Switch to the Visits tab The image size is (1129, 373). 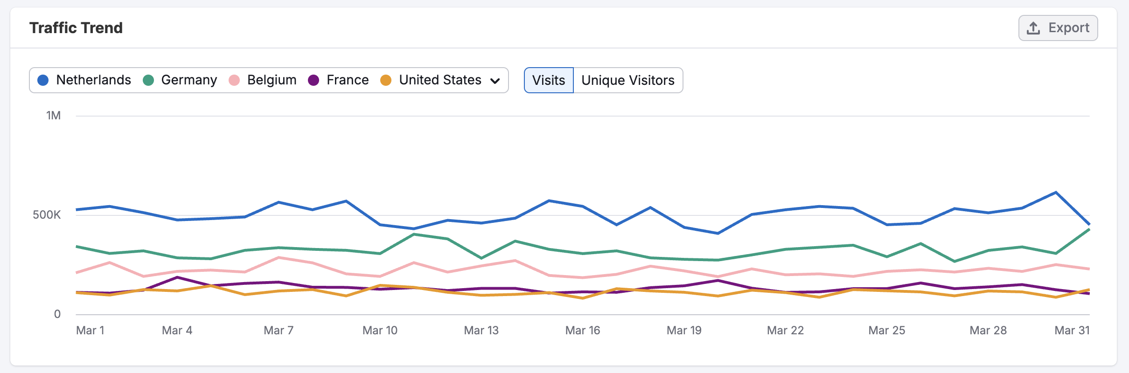click(x=549, y=80)
